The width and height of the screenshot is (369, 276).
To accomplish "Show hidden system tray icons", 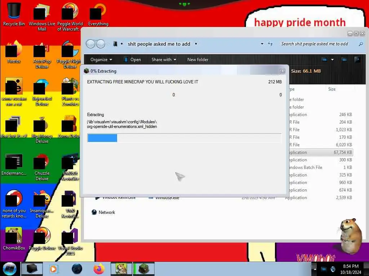I will [315, 269].
